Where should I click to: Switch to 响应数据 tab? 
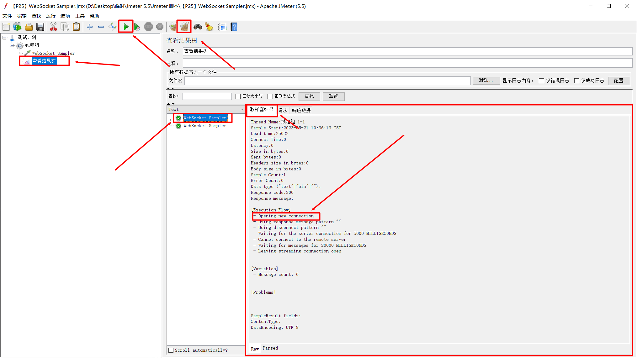click(301, 110)
